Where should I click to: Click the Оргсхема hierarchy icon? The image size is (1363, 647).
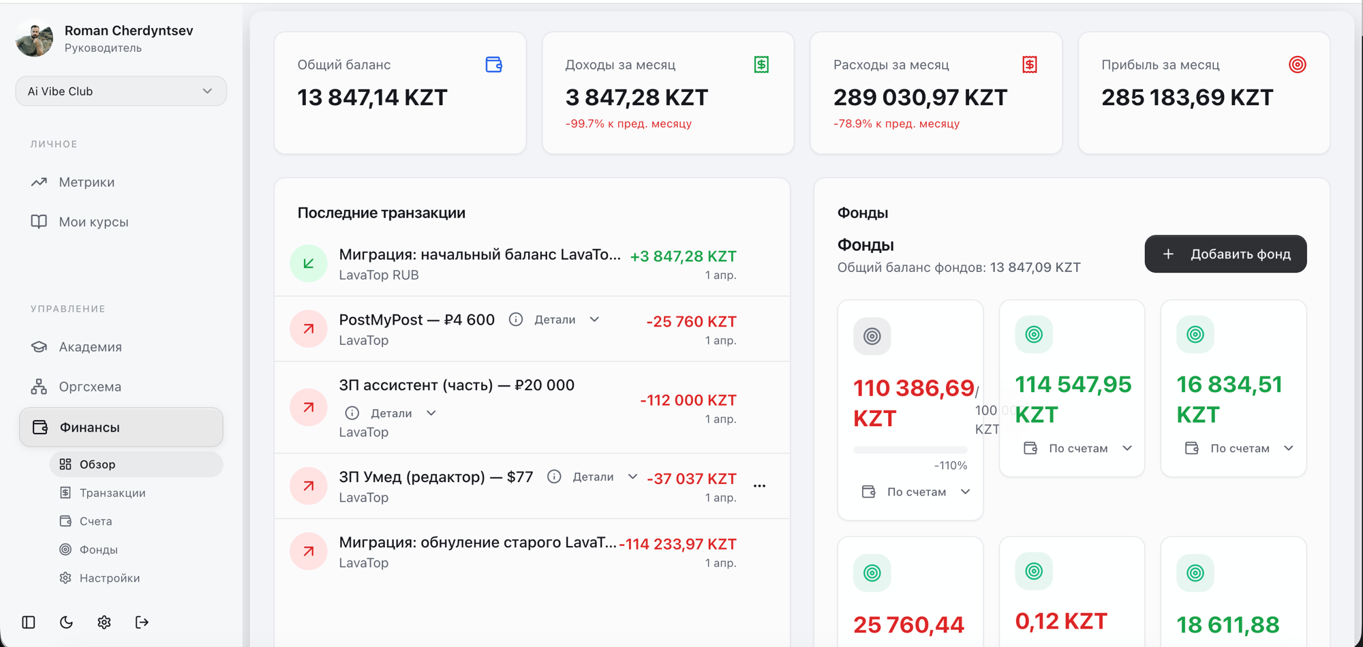(x=39, y=387)
